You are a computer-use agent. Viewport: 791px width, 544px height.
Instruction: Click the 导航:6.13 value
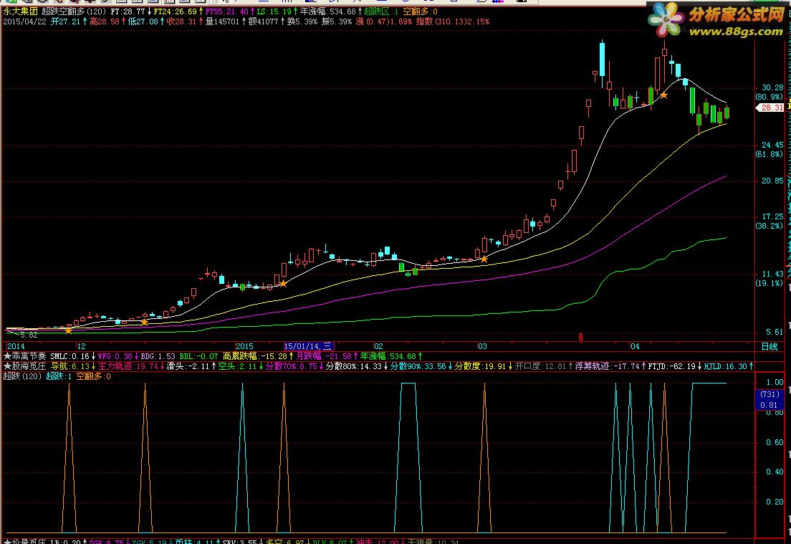point(70,366)
